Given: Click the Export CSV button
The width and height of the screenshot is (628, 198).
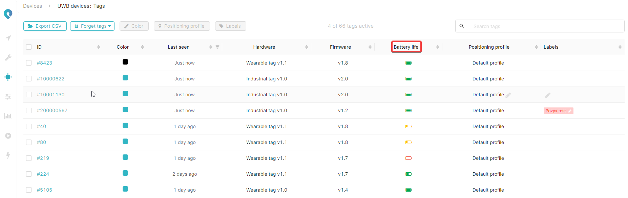Looking at the screenshot, I should point(45,26).
